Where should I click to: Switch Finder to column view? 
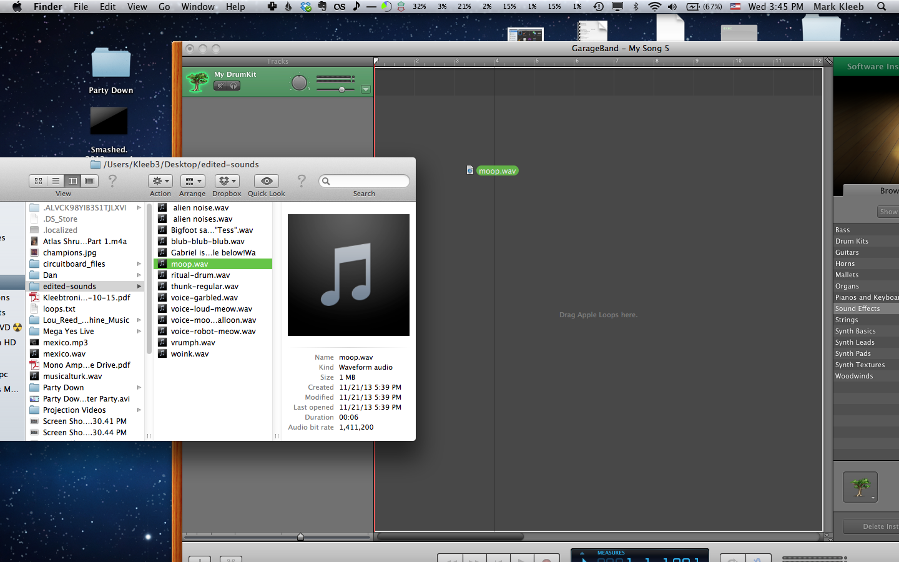72,181
